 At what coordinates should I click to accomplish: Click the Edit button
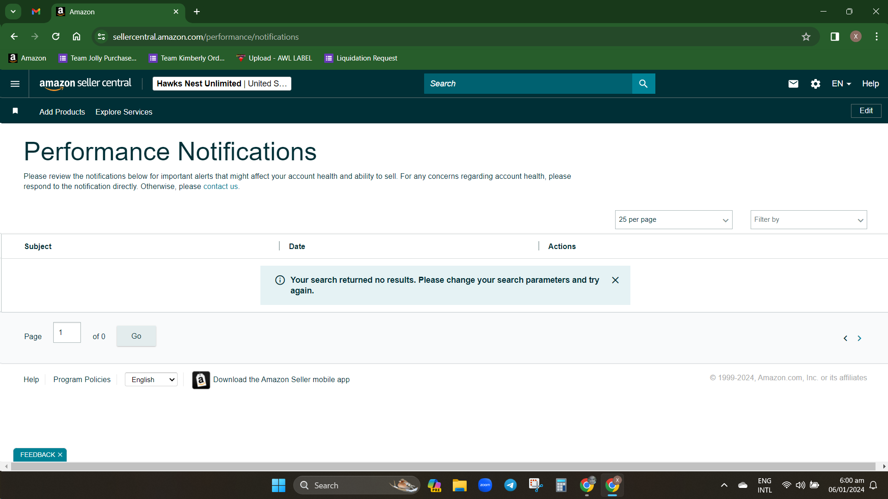(x=866, y=111)
